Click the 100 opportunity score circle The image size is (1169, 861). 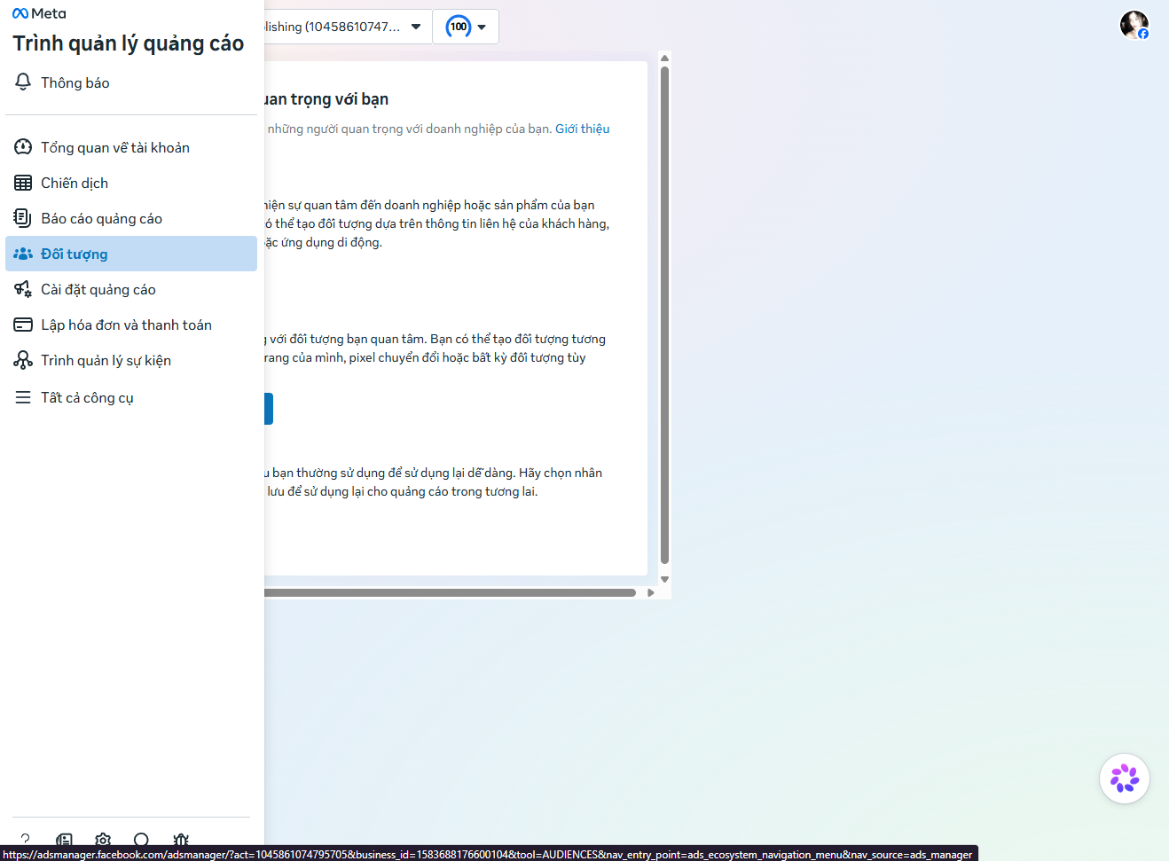(459, 27)
